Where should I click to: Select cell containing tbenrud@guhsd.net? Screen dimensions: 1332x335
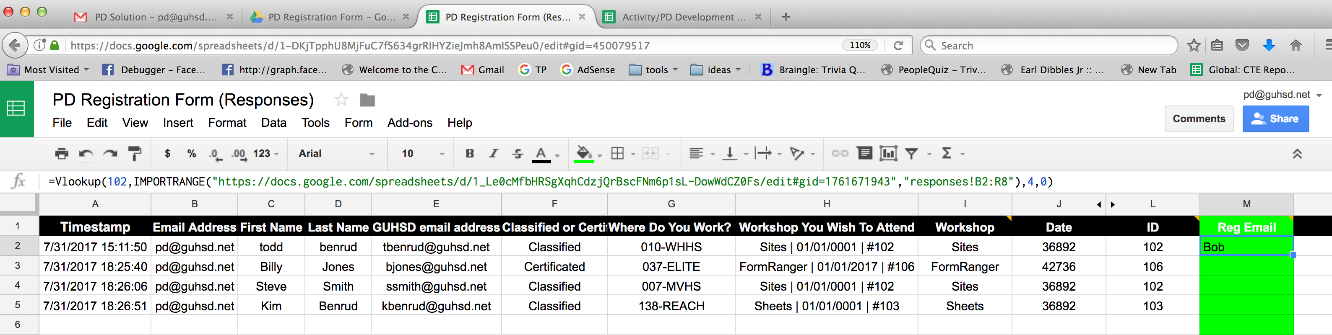pyautogui.click(x=436, y=247)
